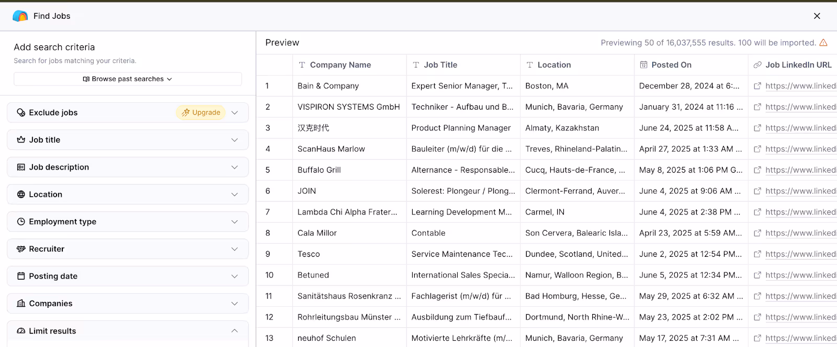837x347 pixels.
Task: Click the Upgrade badge on Exclude jobs
Action: point(201,113)
